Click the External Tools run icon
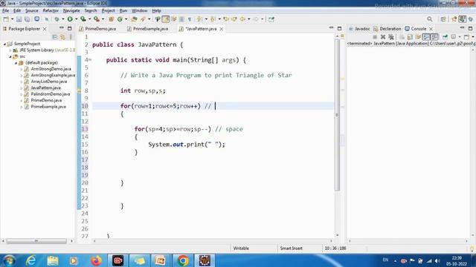This screenshot has width=476, height=267. 97,19
